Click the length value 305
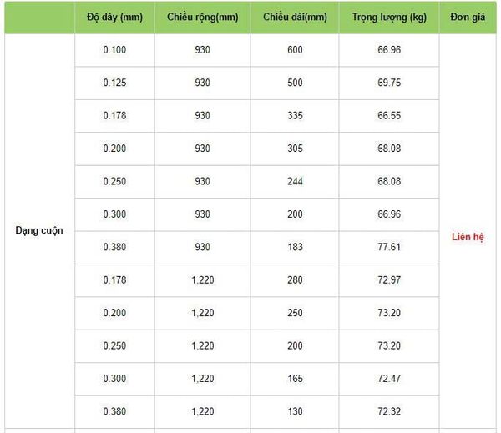Image resolution: width=501 pixels, height=433 pixels. coord(294,149)
